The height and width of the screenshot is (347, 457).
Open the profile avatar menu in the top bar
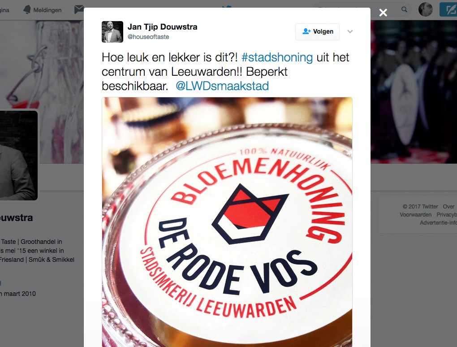tap(426, 9)
